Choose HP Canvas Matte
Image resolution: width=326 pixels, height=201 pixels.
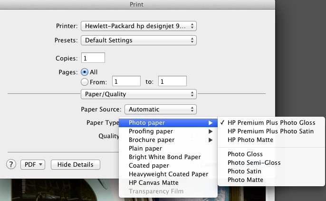tap(168, 183)
